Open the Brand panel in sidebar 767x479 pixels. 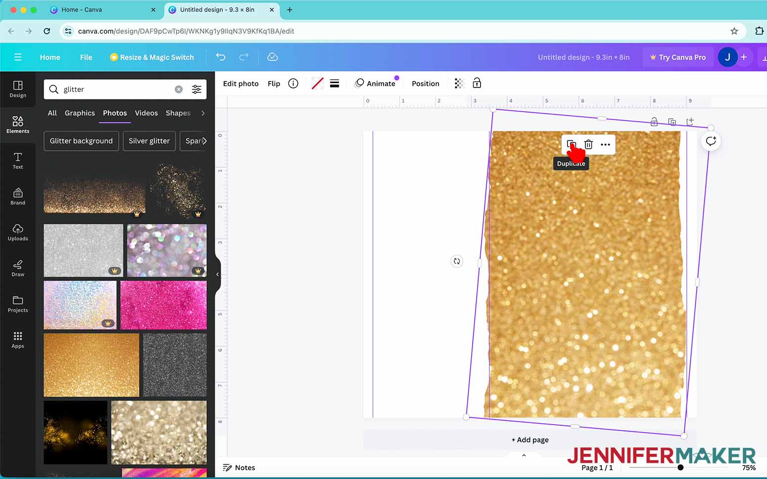[x=18, y=196]
